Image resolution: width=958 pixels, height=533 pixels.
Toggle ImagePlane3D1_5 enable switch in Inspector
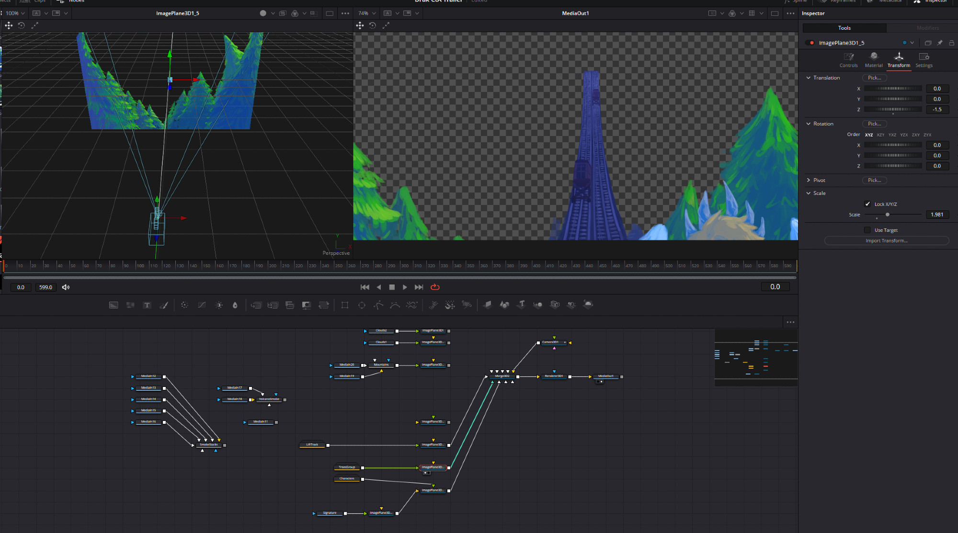coord(810,43)
